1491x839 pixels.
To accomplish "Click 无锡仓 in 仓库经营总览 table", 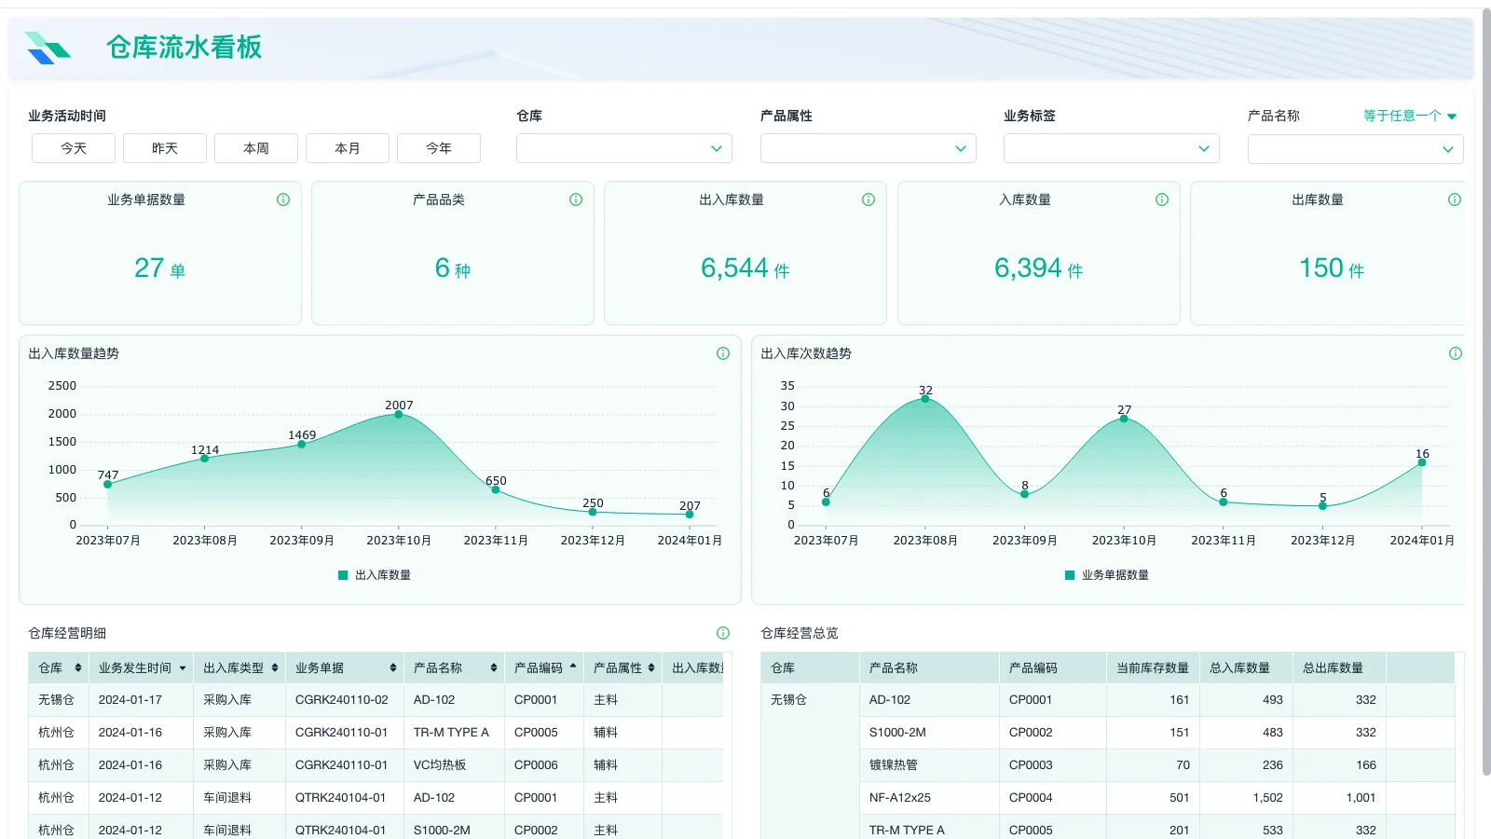I will [x=788, y=700].
